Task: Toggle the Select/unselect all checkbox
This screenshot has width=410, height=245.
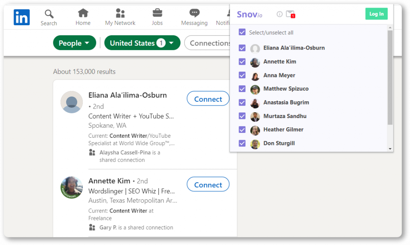Action: point(242,32)
